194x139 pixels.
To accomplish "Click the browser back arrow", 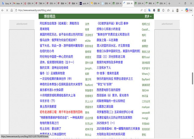I will [x=3, y=10].
